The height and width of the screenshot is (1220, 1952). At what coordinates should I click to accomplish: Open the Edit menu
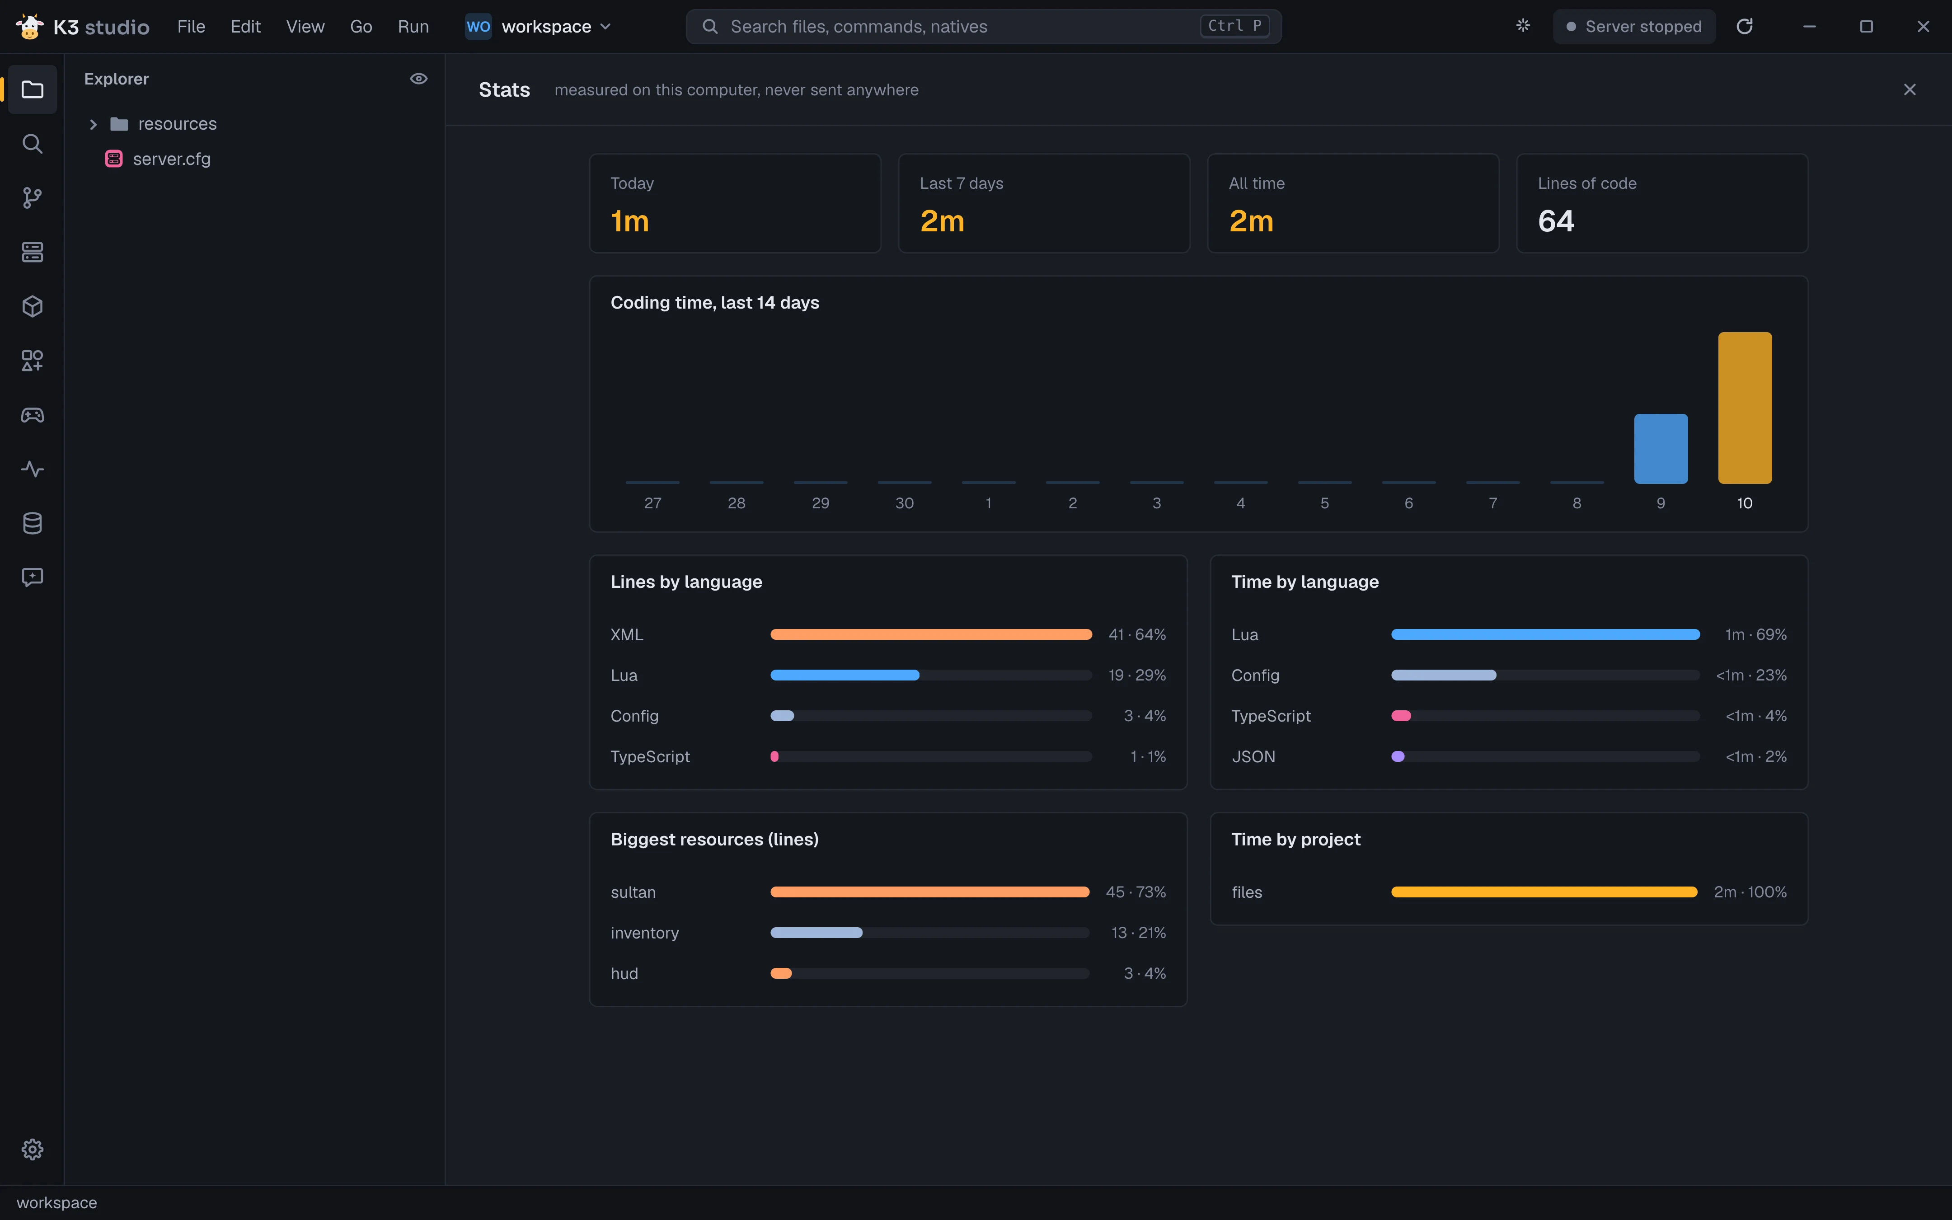point(245,27)
